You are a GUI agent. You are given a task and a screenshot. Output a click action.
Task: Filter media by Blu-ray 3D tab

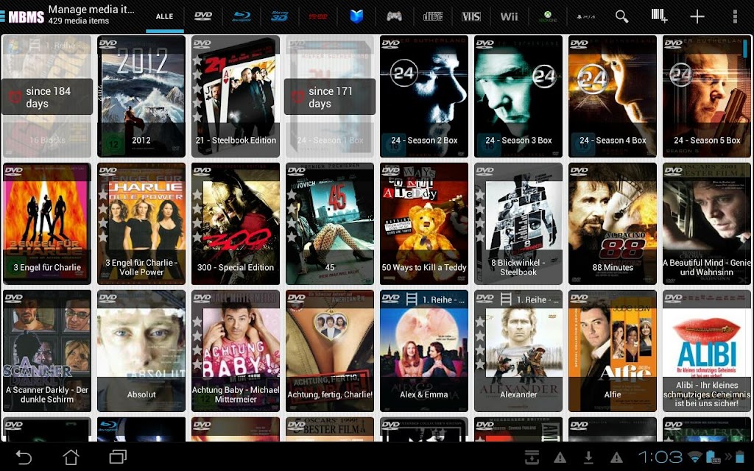(279, 16)
